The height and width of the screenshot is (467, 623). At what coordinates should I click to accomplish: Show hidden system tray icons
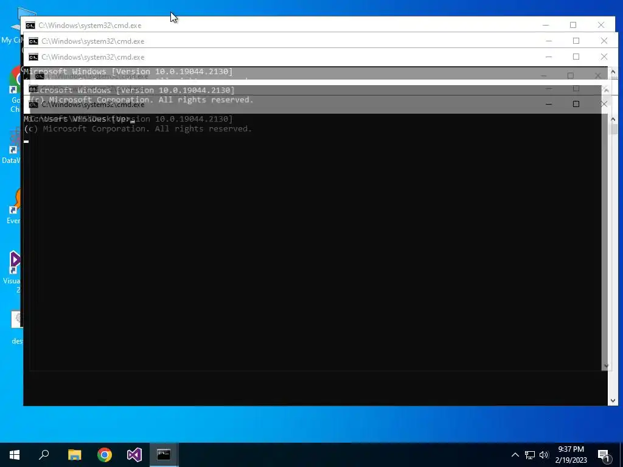(515, 455)
